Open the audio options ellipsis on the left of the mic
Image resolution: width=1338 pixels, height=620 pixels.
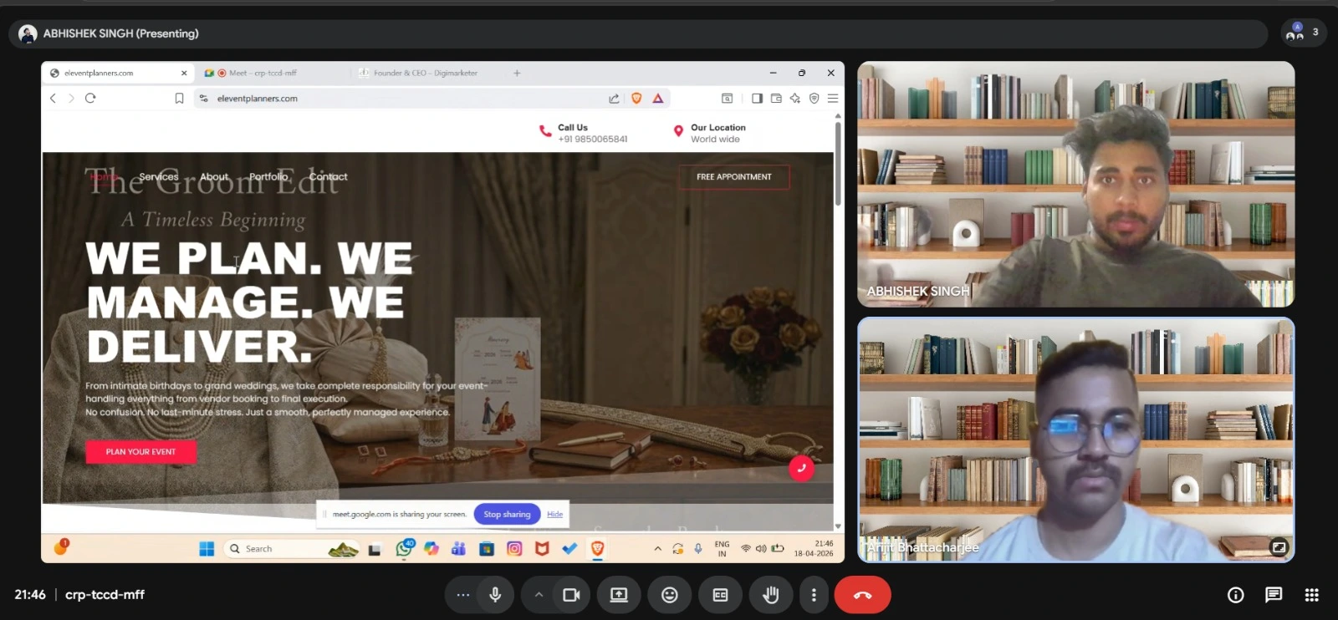pos(463,595)
